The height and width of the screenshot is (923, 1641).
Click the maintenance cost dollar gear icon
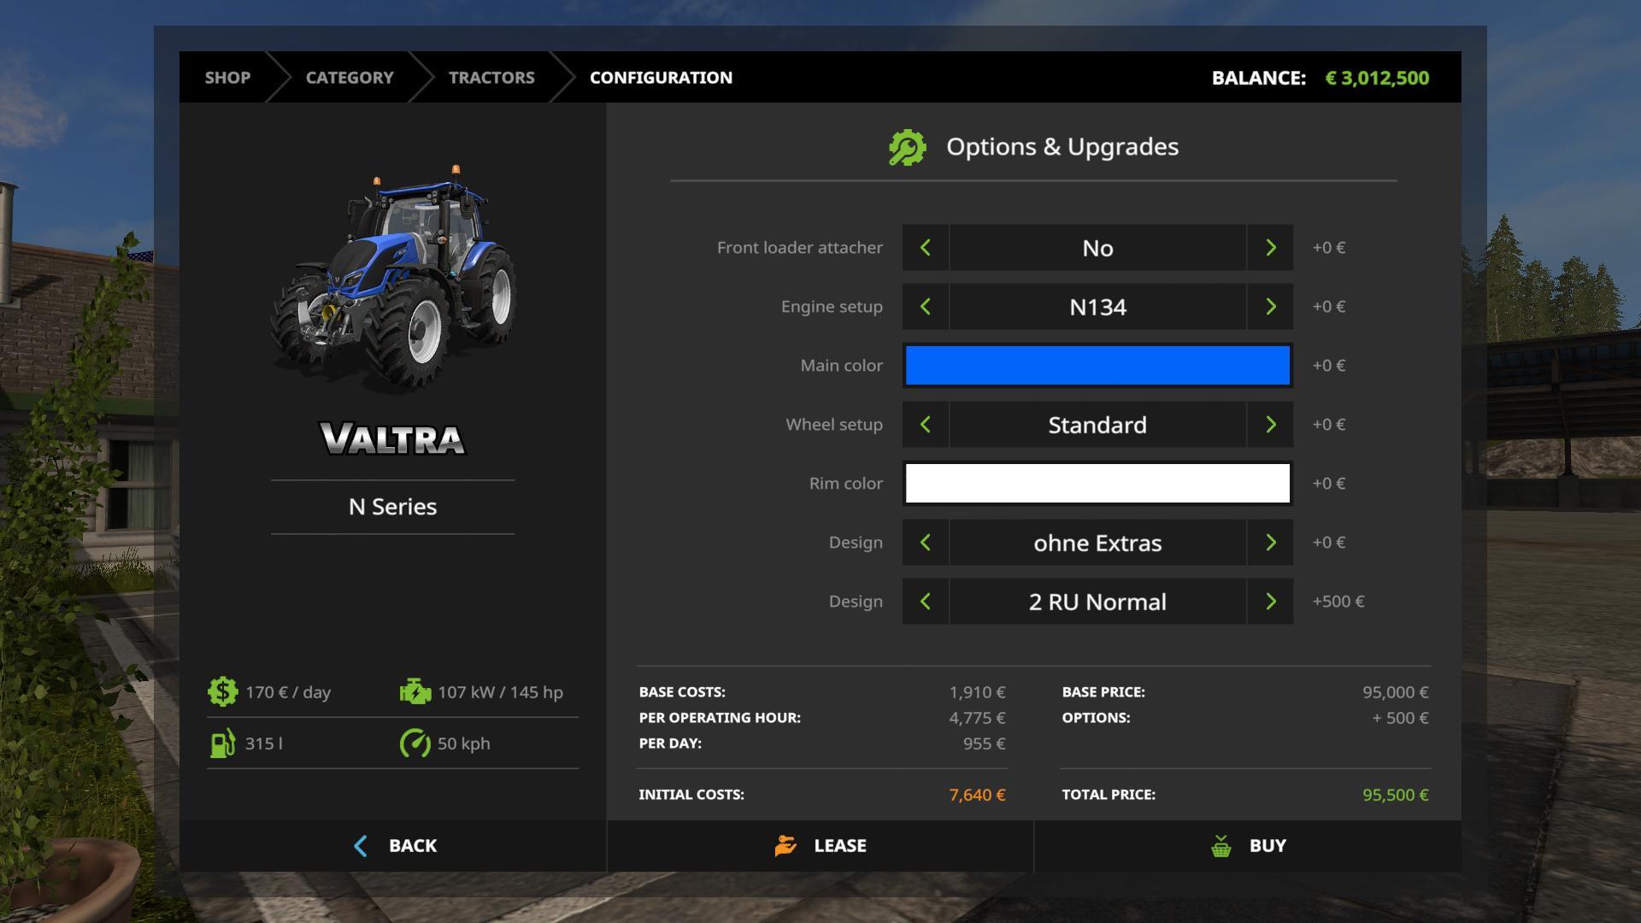[x=222, y=691]
